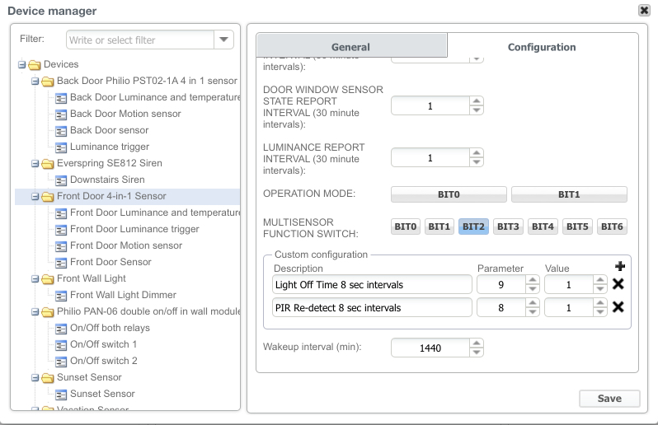This screenshot has height=425, width=658.
Task: Delete the Light Off Time custom row
Action: tap(618, 284)
